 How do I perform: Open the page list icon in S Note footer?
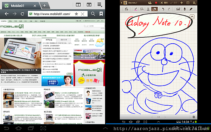coord(194,117)
